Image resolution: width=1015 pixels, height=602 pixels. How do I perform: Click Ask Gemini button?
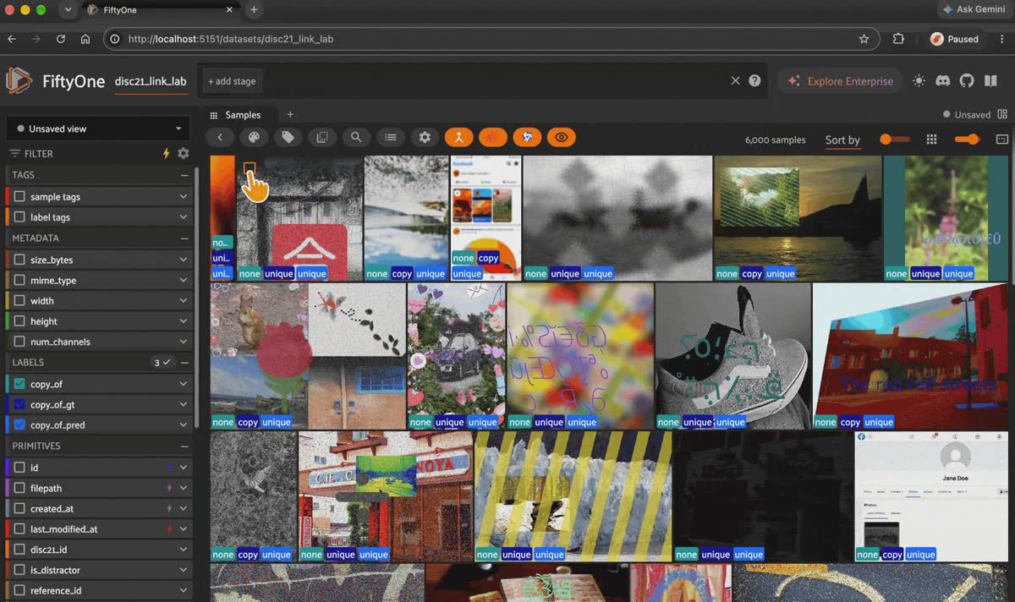(977, 10)
